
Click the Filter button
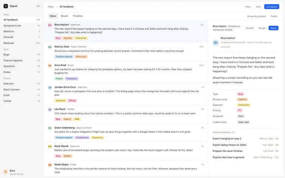(248, 7)
